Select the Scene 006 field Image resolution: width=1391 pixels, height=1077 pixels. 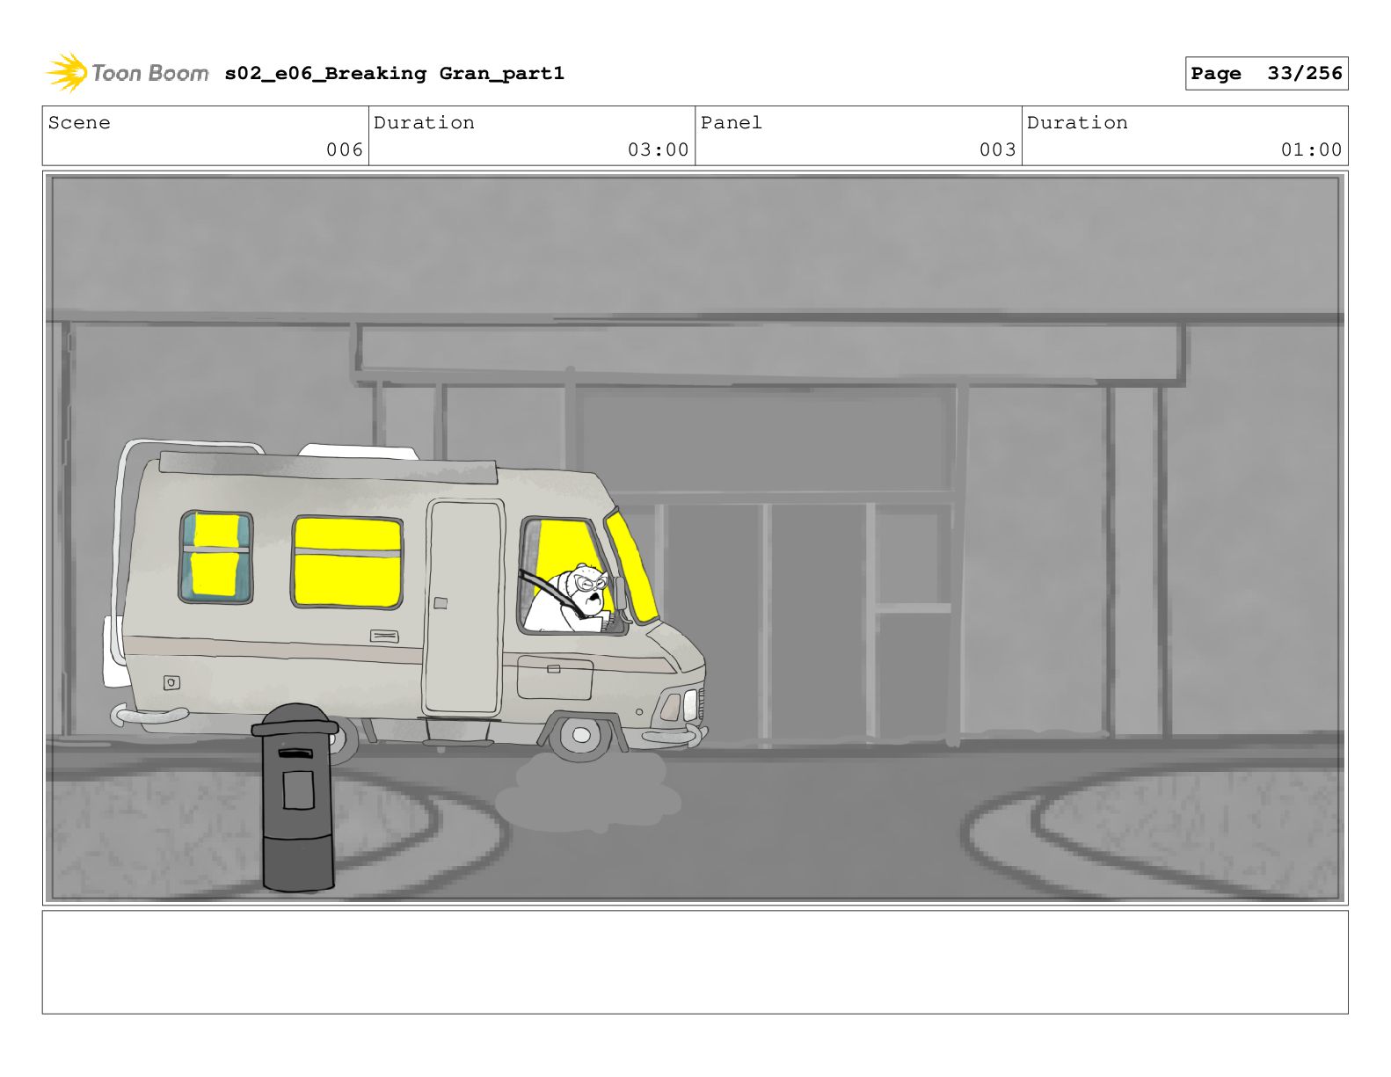(x=206, y=136)
